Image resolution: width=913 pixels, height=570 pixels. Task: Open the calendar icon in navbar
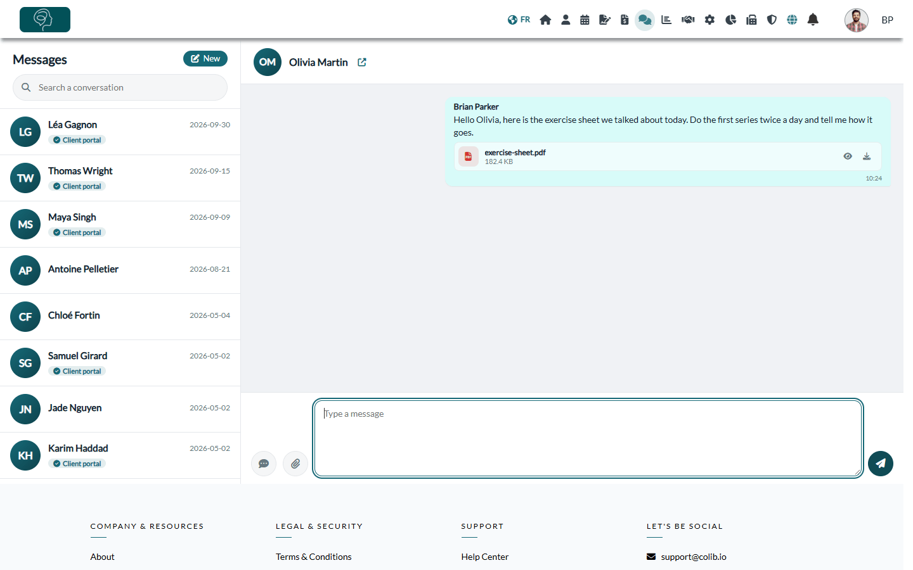pos(585,20)
